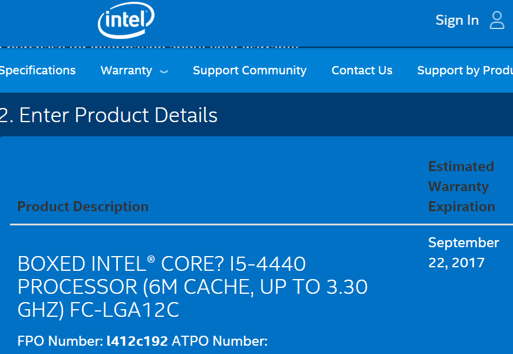Viewport: 513px width, 354px height.
Task: Click the FPO number value l412c192
Action: pos(137,341)
